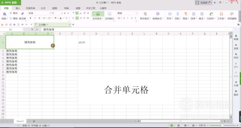The width and height of the screenshot is (241, 128).
Task: Click the formula bar containing 搜狗指南
Action: pos(137,29)
